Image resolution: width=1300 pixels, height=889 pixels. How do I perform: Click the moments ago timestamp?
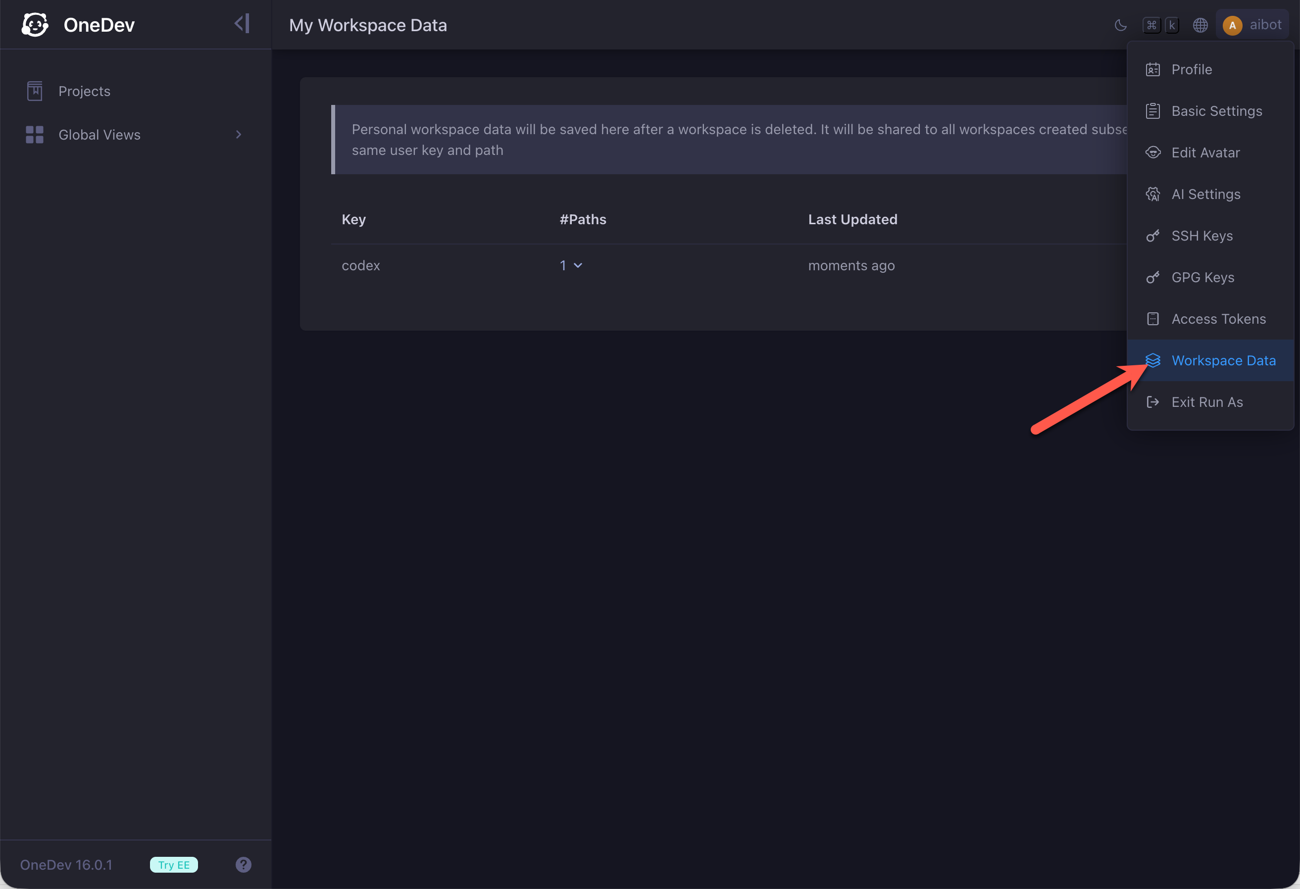pos(851,266)
